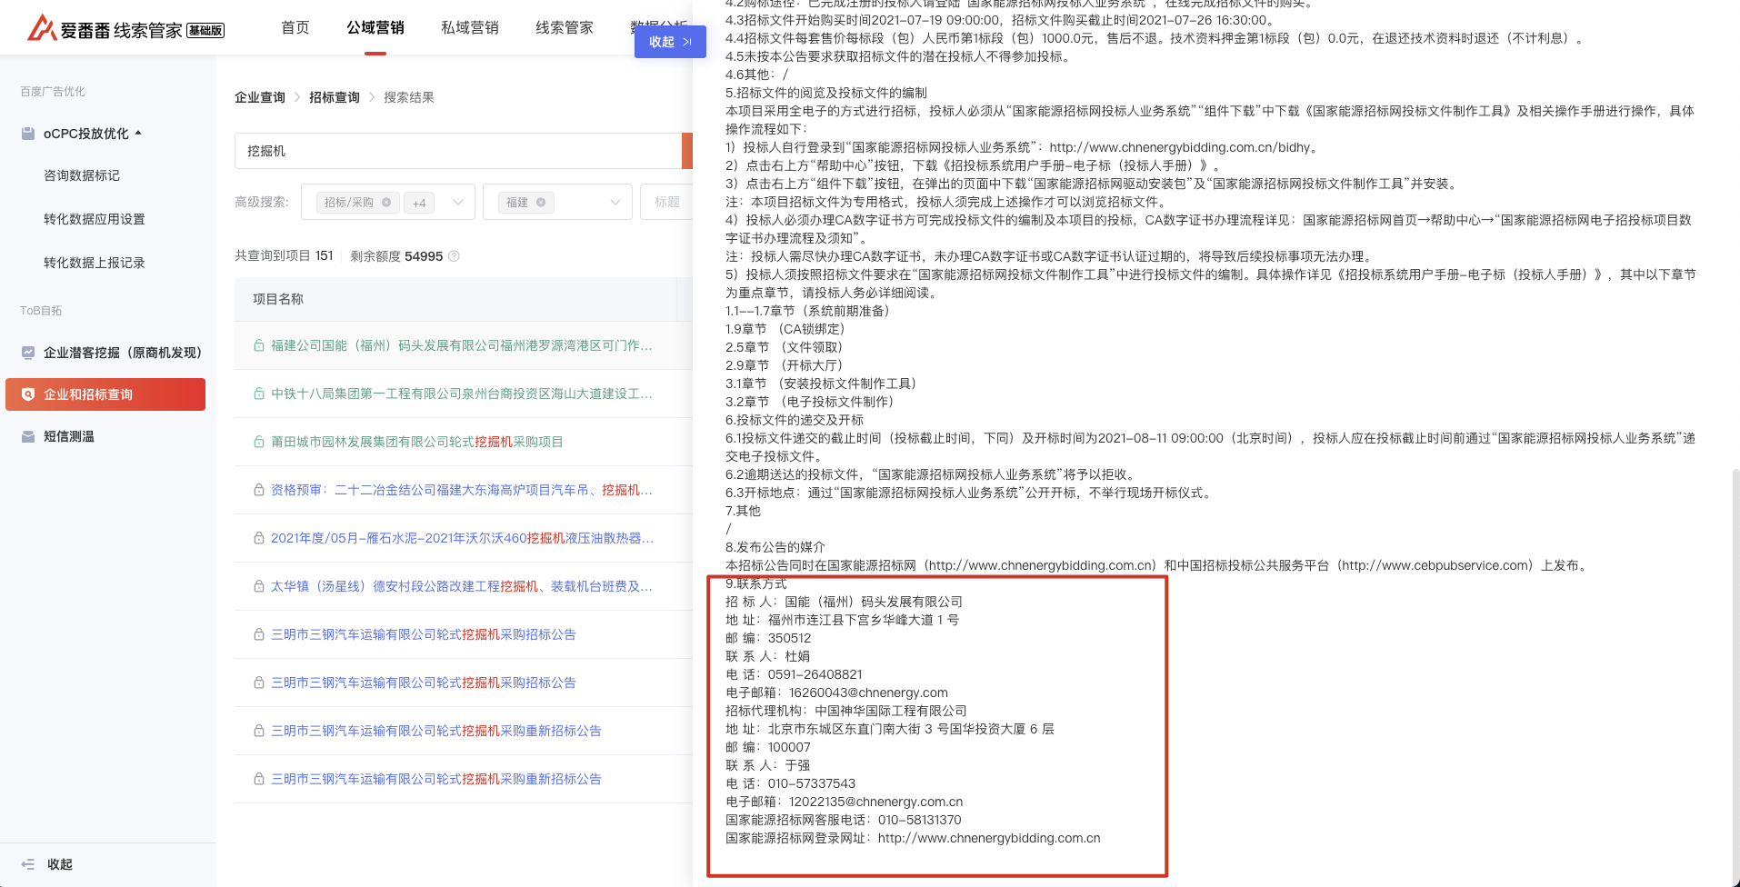Click the unlock icon of 福建公司国能（福州）码头 row
The width and height of the screenshot is (1740, 887).
click(x=259, y=345)
